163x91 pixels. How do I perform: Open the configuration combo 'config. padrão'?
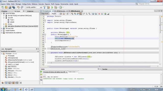(x=34, y=7)
